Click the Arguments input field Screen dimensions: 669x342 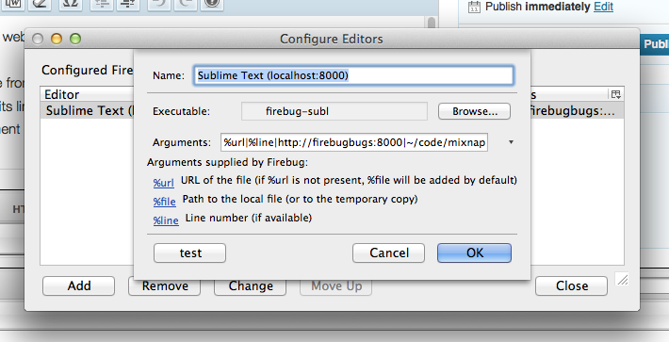354,142
